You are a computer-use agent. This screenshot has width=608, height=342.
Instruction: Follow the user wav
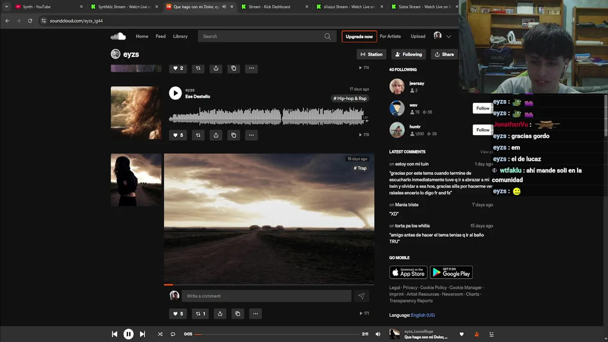click(483, 108)
